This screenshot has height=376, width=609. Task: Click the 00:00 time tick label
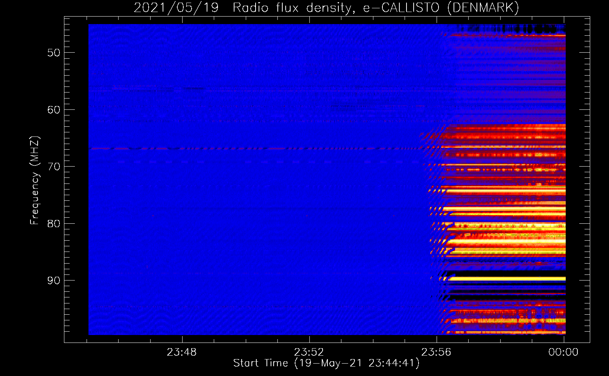click(x=563, y=352)
